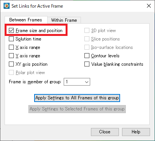155x141 pixels.
Task: Click the 3D plot view checkbox
Action: coord(87,31)
